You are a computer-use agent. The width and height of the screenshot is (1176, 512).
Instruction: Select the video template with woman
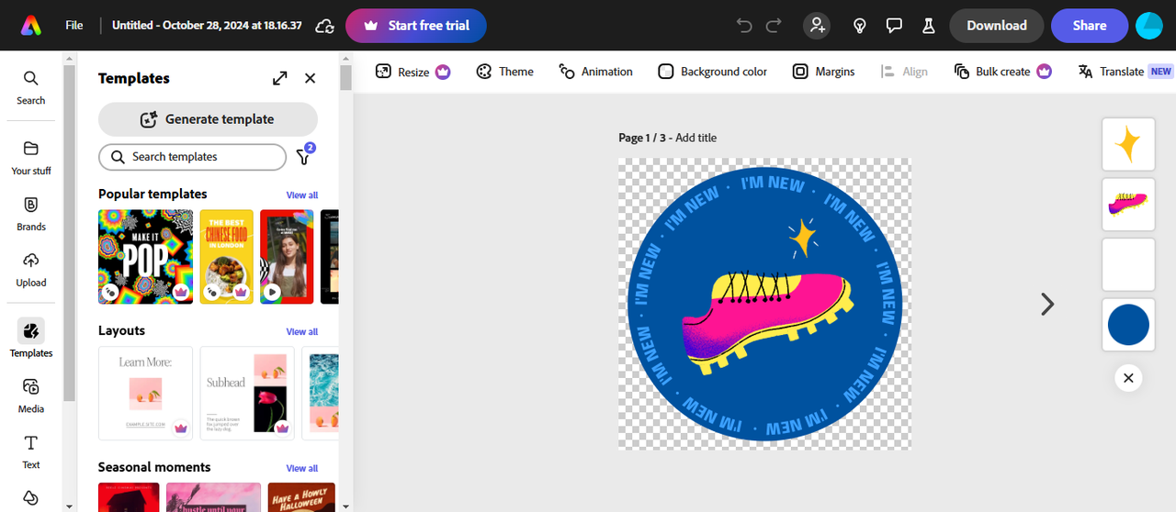pyautogui.click(x=287, y=257)
